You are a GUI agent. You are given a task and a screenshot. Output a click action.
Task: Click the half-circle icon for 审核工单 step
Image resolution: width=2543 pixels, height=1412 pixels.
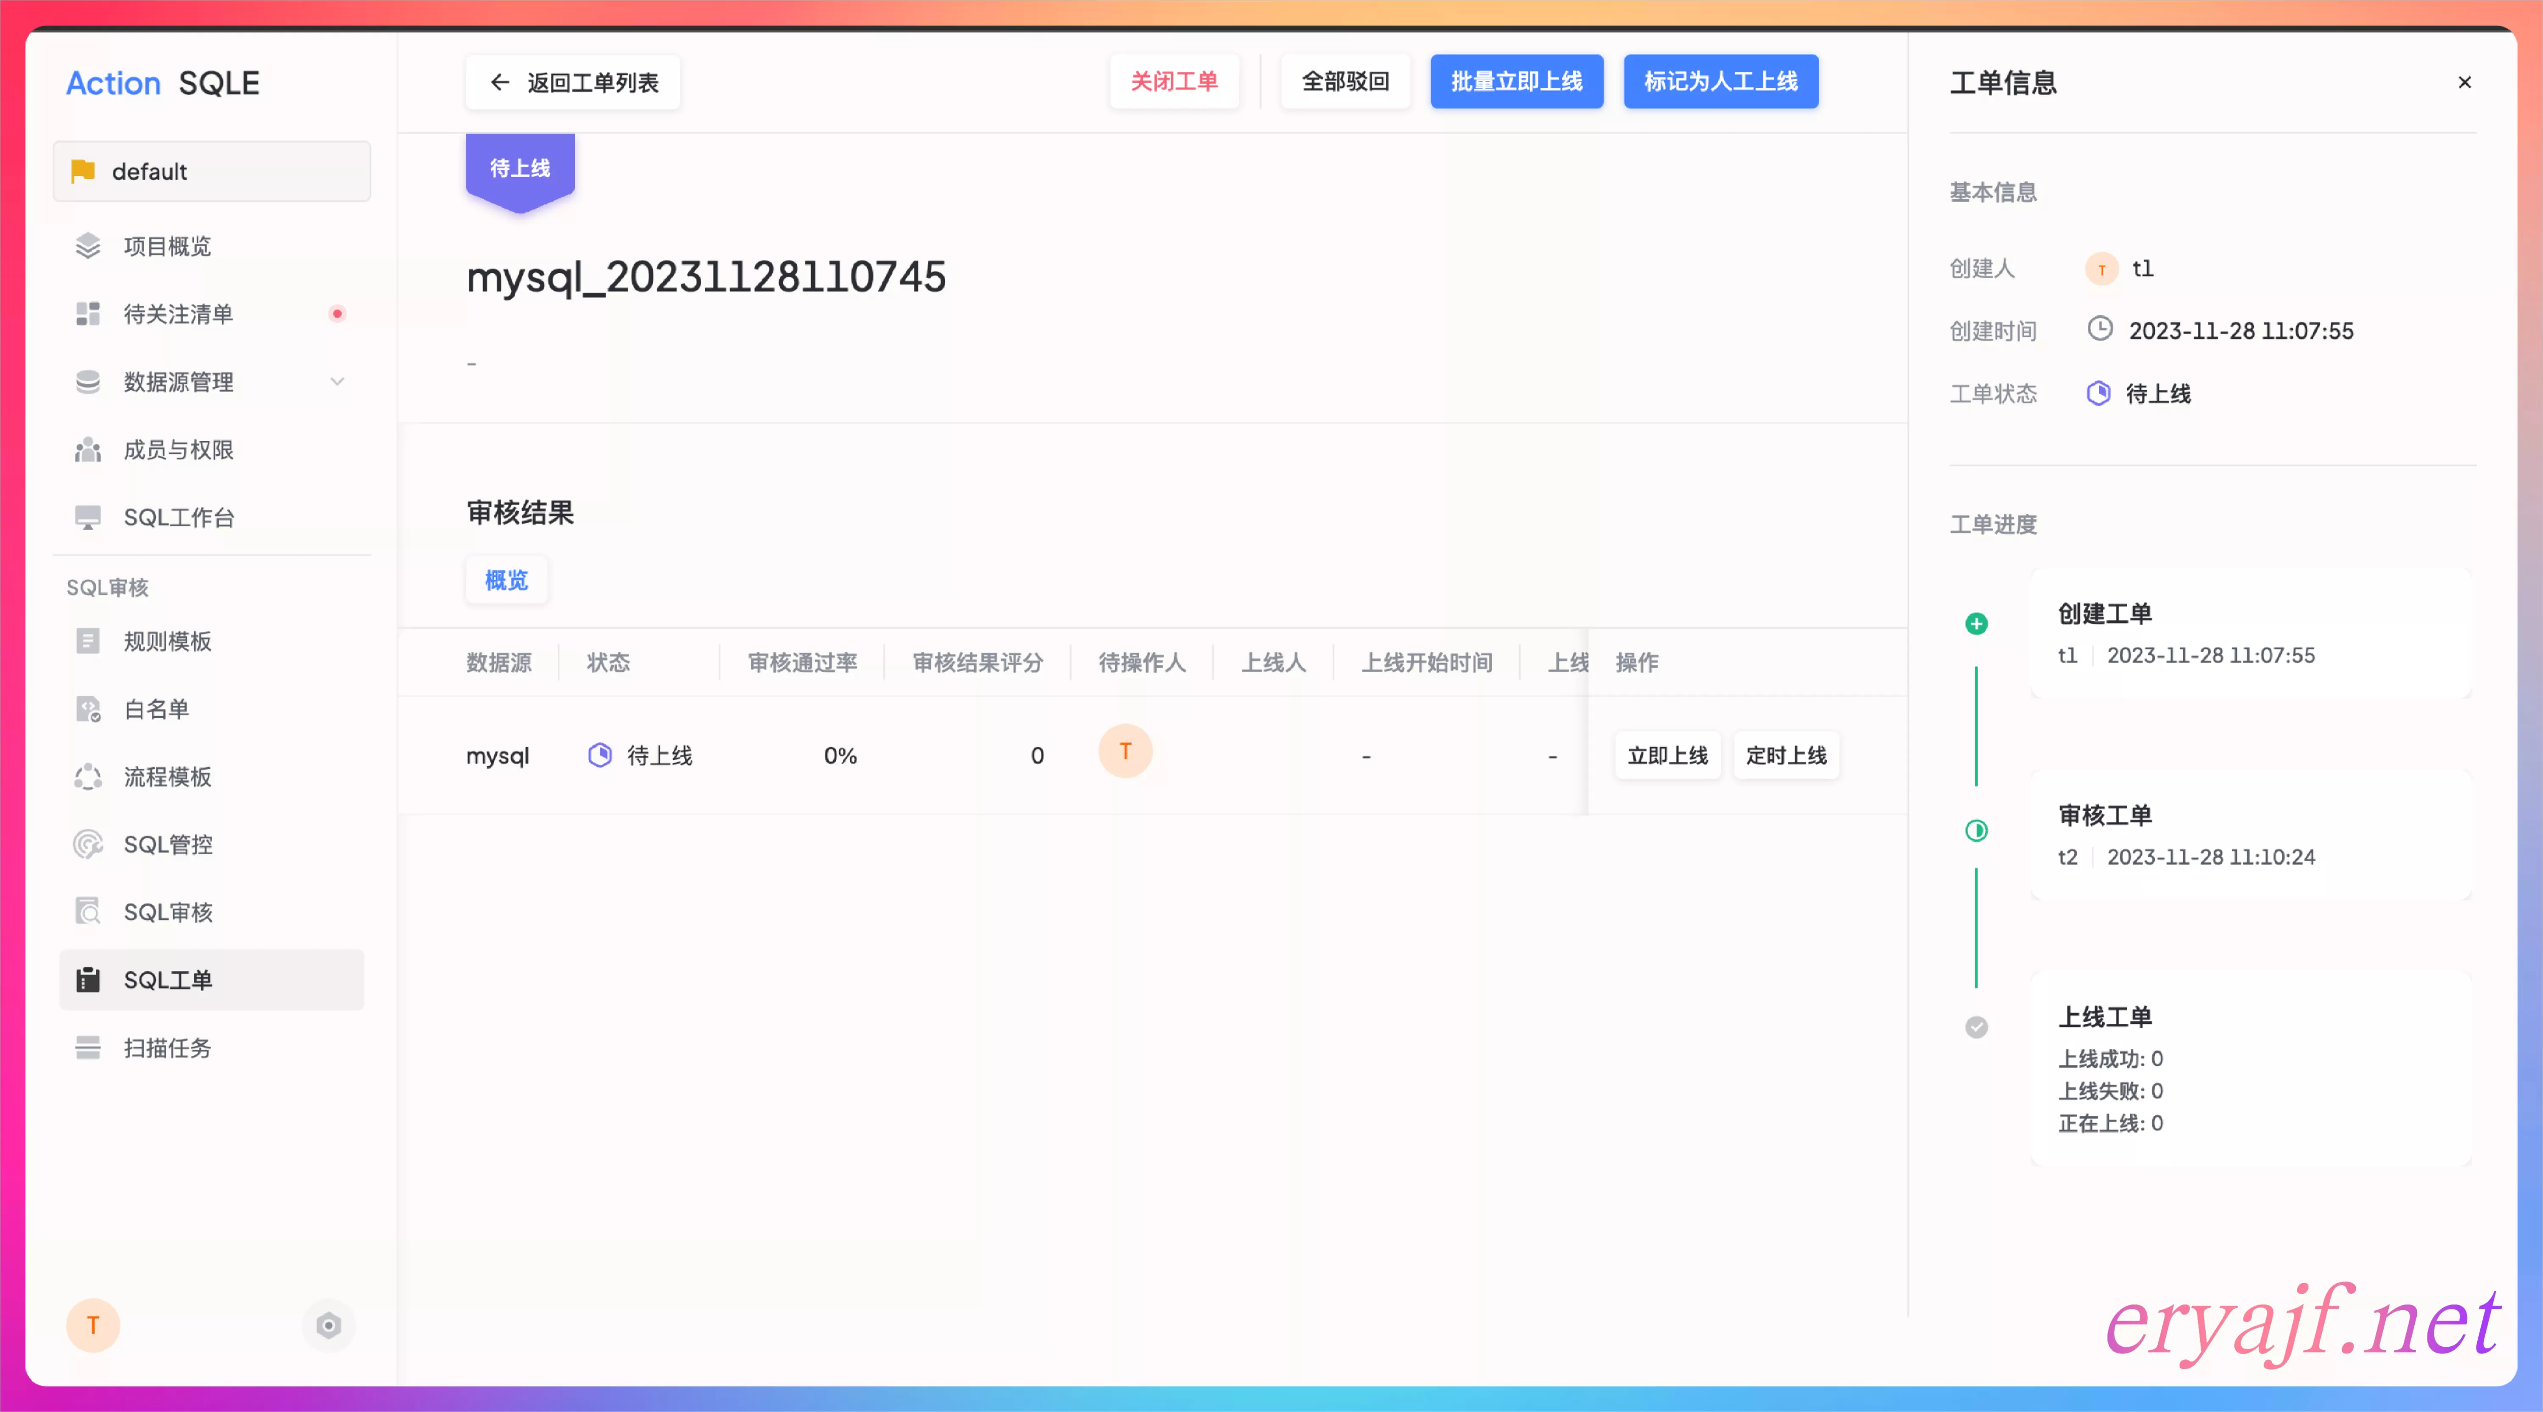(1976, 831)
